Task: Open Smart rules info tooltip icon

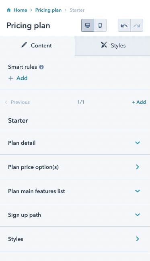Action: [41, 67]
